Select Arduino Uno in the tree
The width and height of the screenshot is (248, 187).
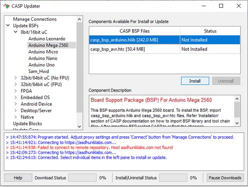[41, 65]
